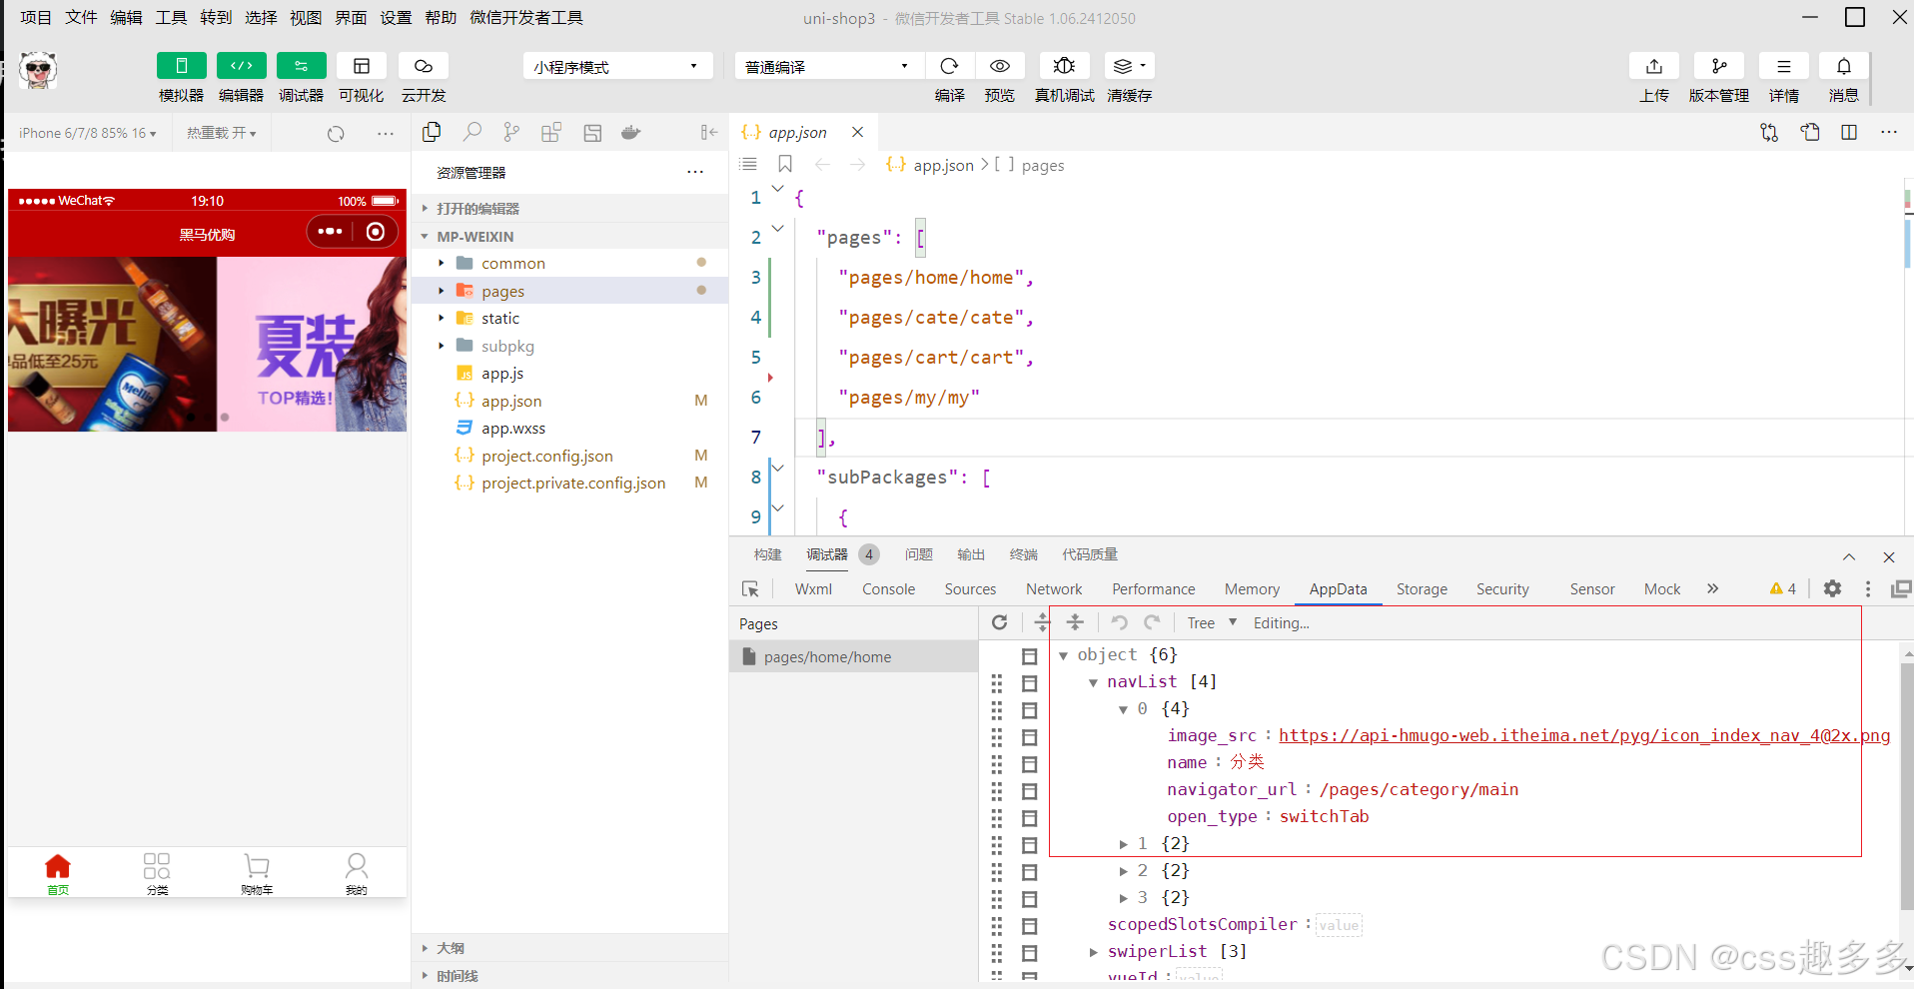Reload the simulator with refresh icon
The width and height of the screenshot is (1914, 989).
tap(336, 133)
